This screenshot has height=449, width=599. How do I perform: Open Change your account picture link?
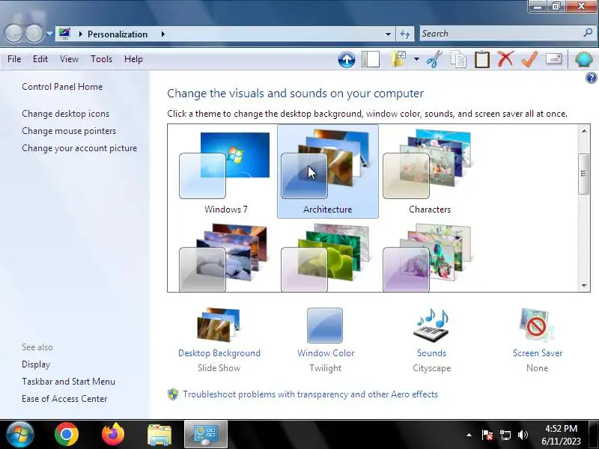79,148
